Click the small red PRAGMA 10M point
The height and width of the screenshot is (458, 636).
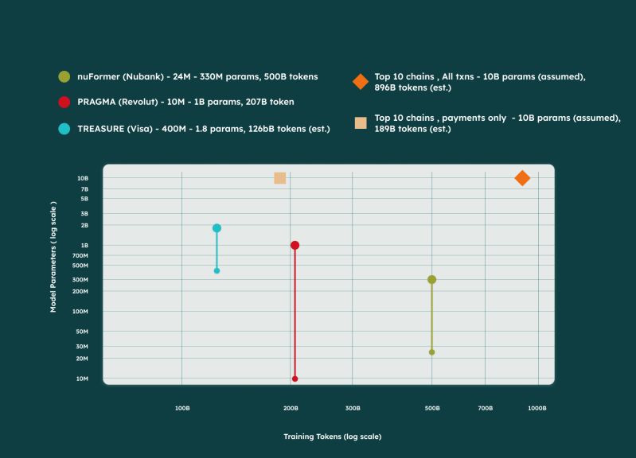coord(295,378)
